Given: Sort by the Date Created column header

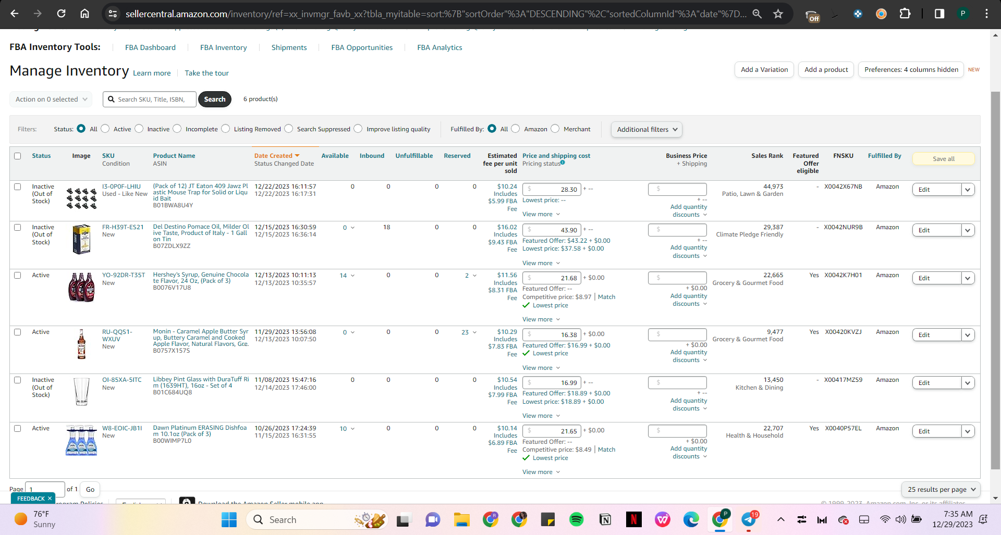Looking at the screenshot, I should click(x=277, y=156).
